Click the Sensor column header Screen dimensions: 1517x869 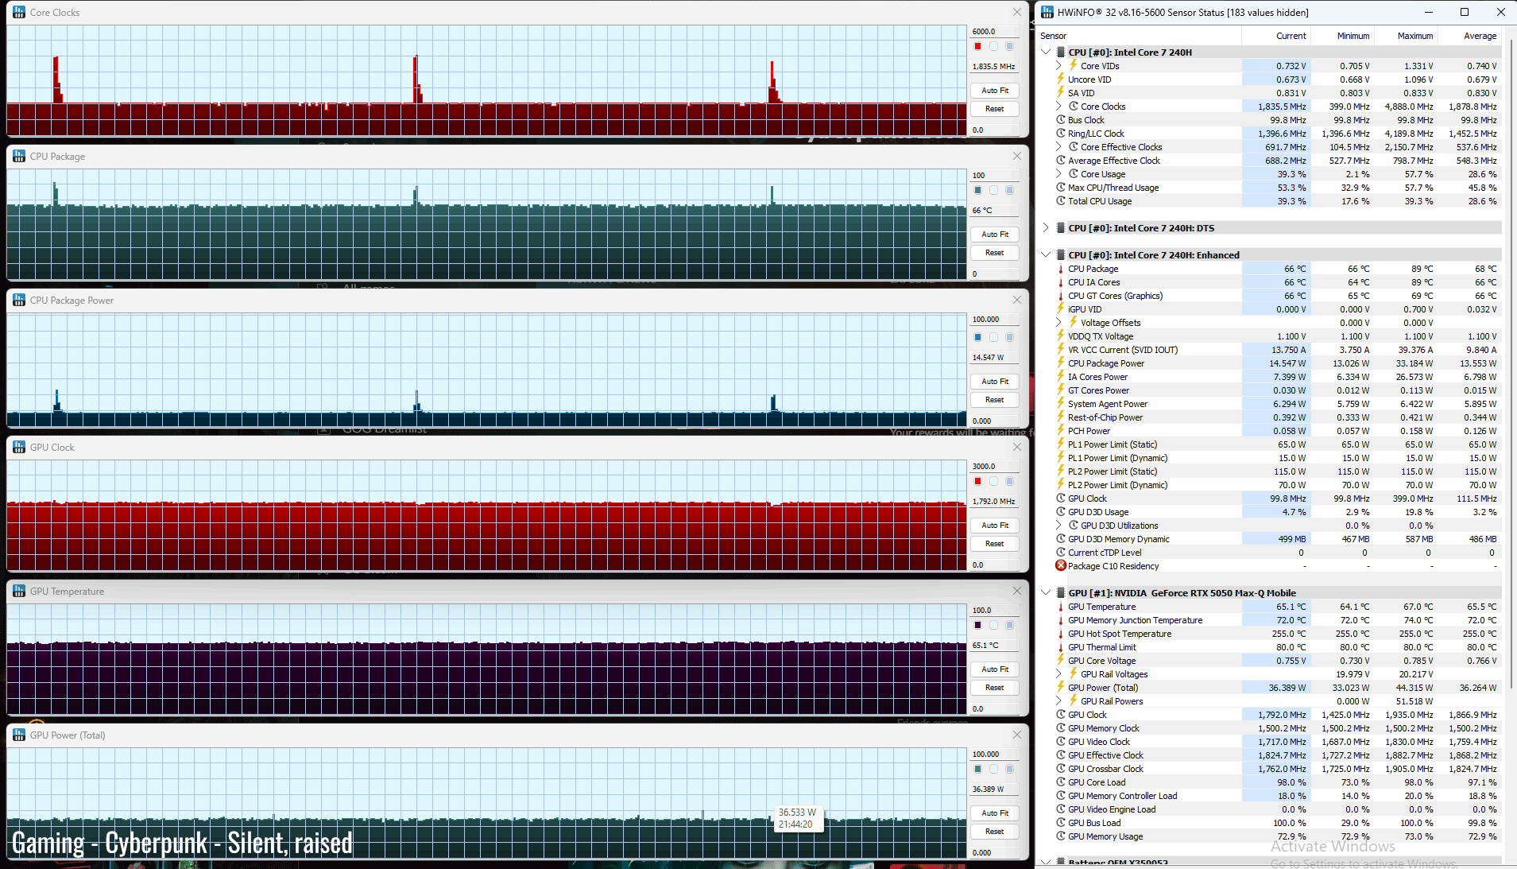click(x=1139, y=36)
